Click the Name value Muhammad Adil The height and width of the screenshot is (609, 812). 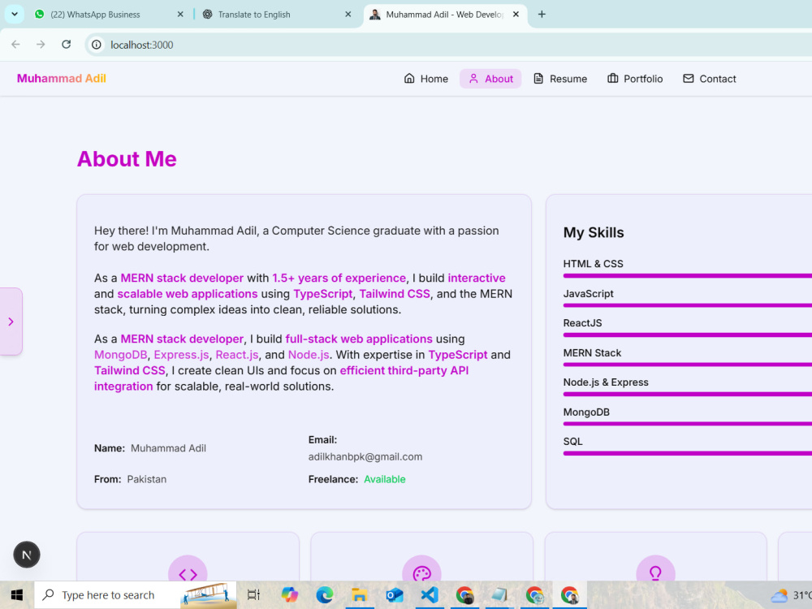coord(168,448)
